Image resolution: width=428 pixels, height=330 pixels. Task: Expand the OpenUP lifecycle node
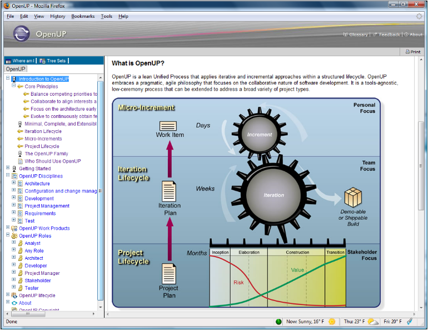[8, 294]
